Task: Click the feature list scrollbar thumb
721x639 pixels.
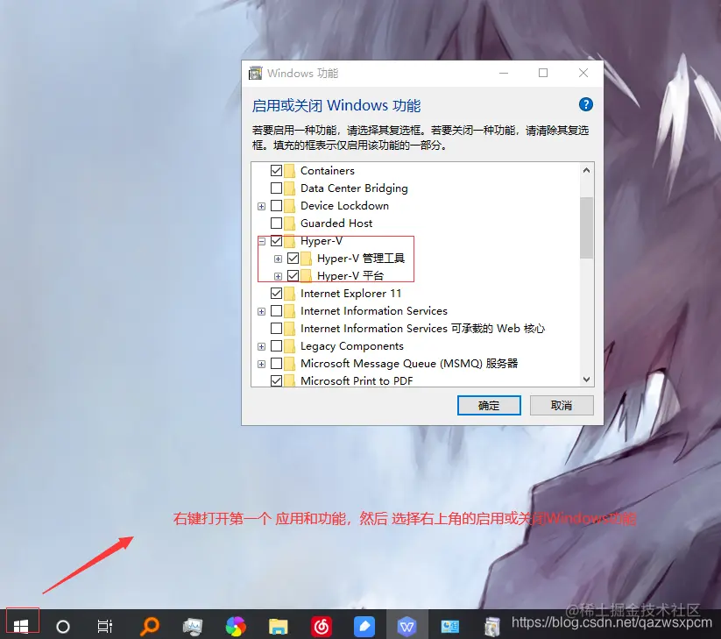Action: click(586, 228)
